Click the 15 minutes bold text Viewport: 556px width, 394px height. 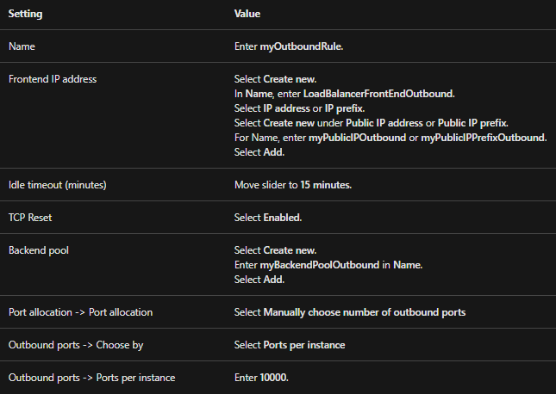pyautogui.click(x=325, y=185)
